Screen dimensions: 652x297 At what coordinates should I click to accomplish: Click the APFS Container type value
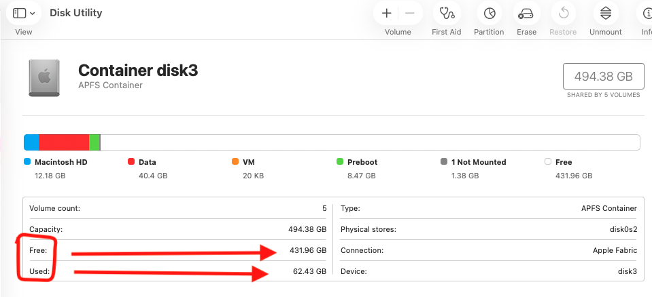608,208
